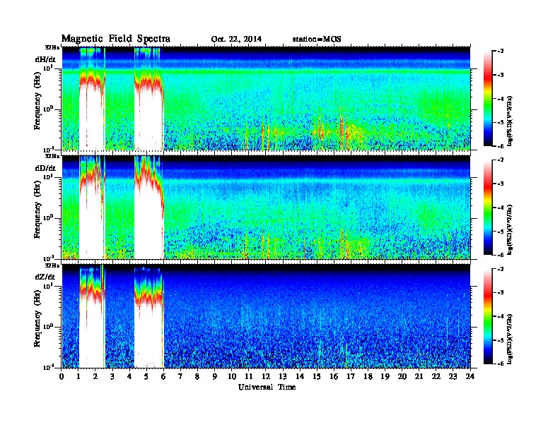Image resolution: width=560 pixels, height=432 pixels.
Task: Click the "station=MOS" label
Action: (x=317, y=40)
